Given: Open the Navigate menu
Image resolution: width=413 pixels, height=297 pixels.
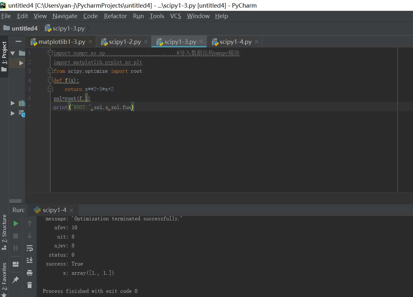Looking at the screenshot, I should coord(65,16).
